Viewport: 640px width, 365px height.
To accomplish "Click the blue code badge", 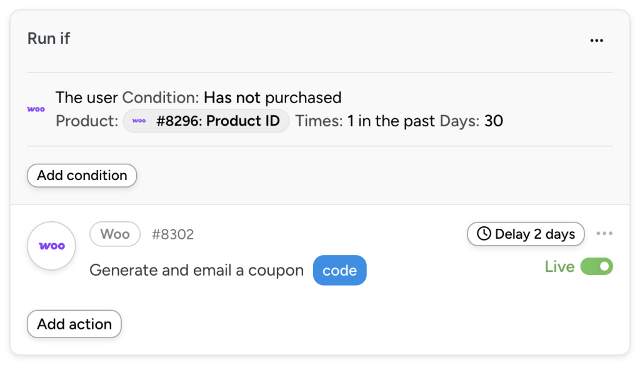I will (x=339, y=270).
